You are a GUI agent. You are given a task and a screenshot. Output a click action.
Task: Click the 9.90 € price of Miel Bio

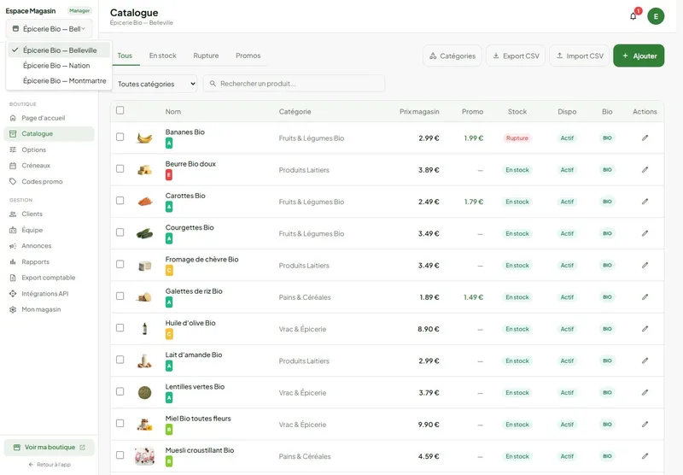[429, 425]
